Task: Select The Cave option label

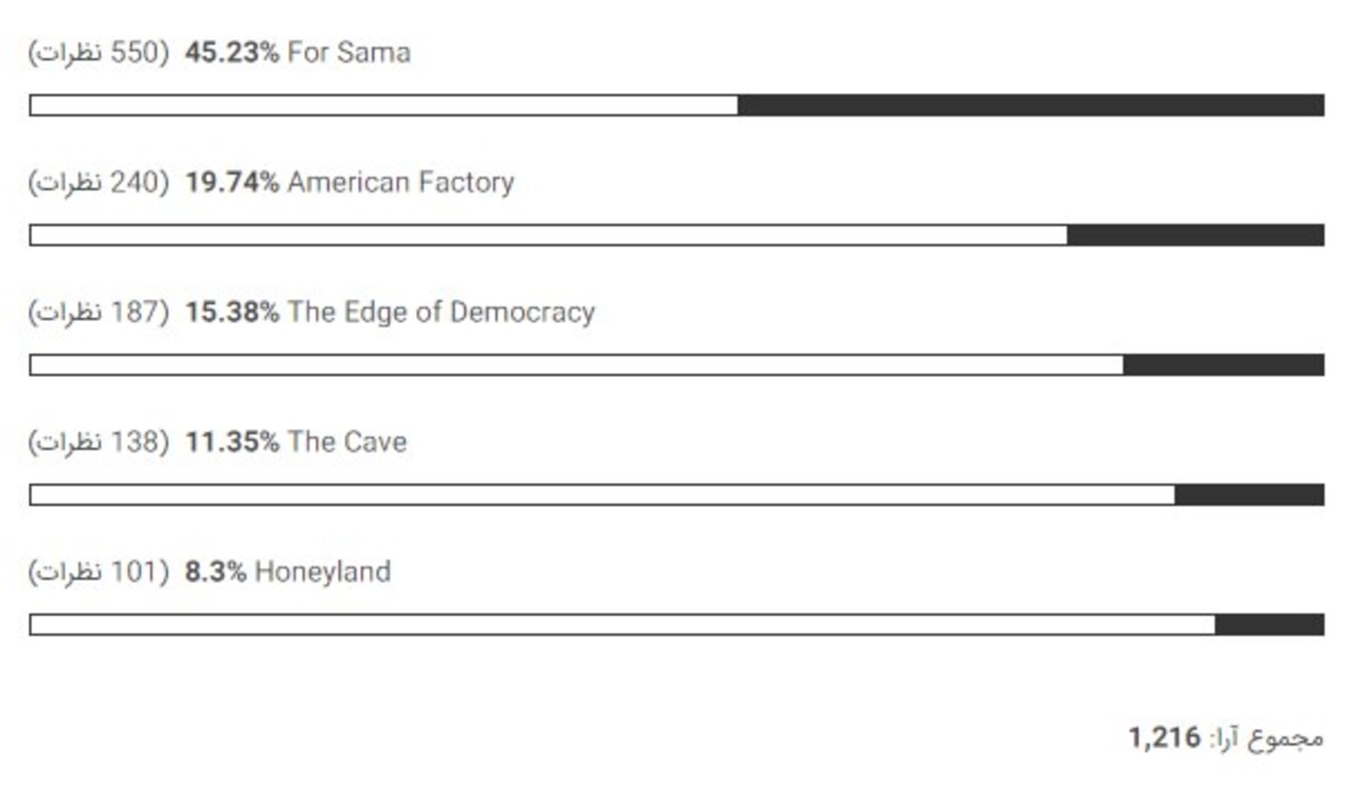Action: pos(347,442)
